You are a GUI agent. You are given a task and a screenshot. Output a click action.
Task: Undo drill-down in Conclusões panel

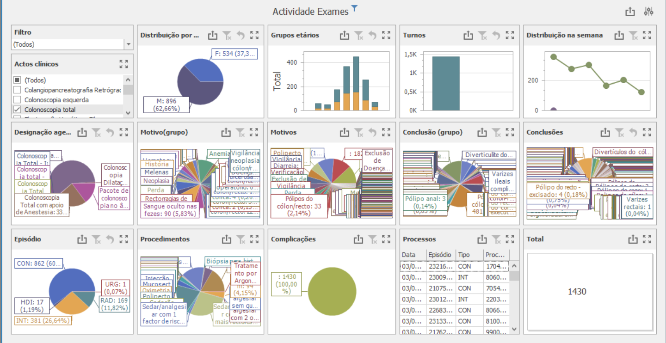click(633, 133)
